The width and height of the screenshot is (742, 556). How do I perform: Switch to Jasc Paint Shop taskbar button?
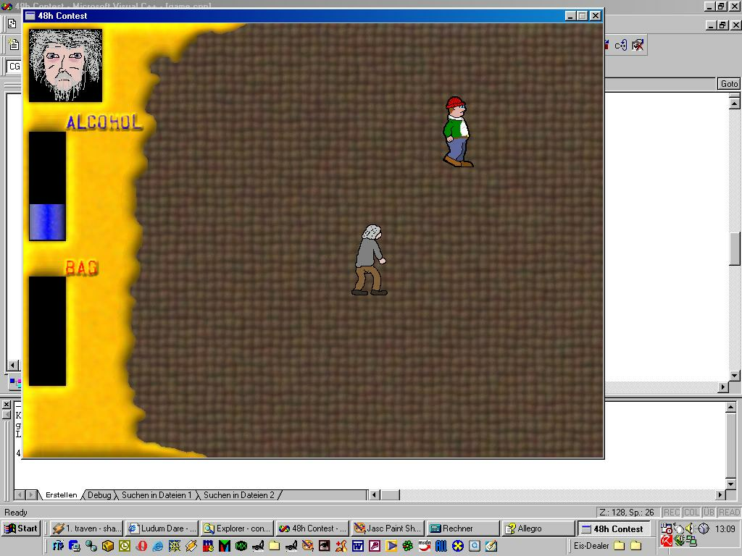[387, 528]
